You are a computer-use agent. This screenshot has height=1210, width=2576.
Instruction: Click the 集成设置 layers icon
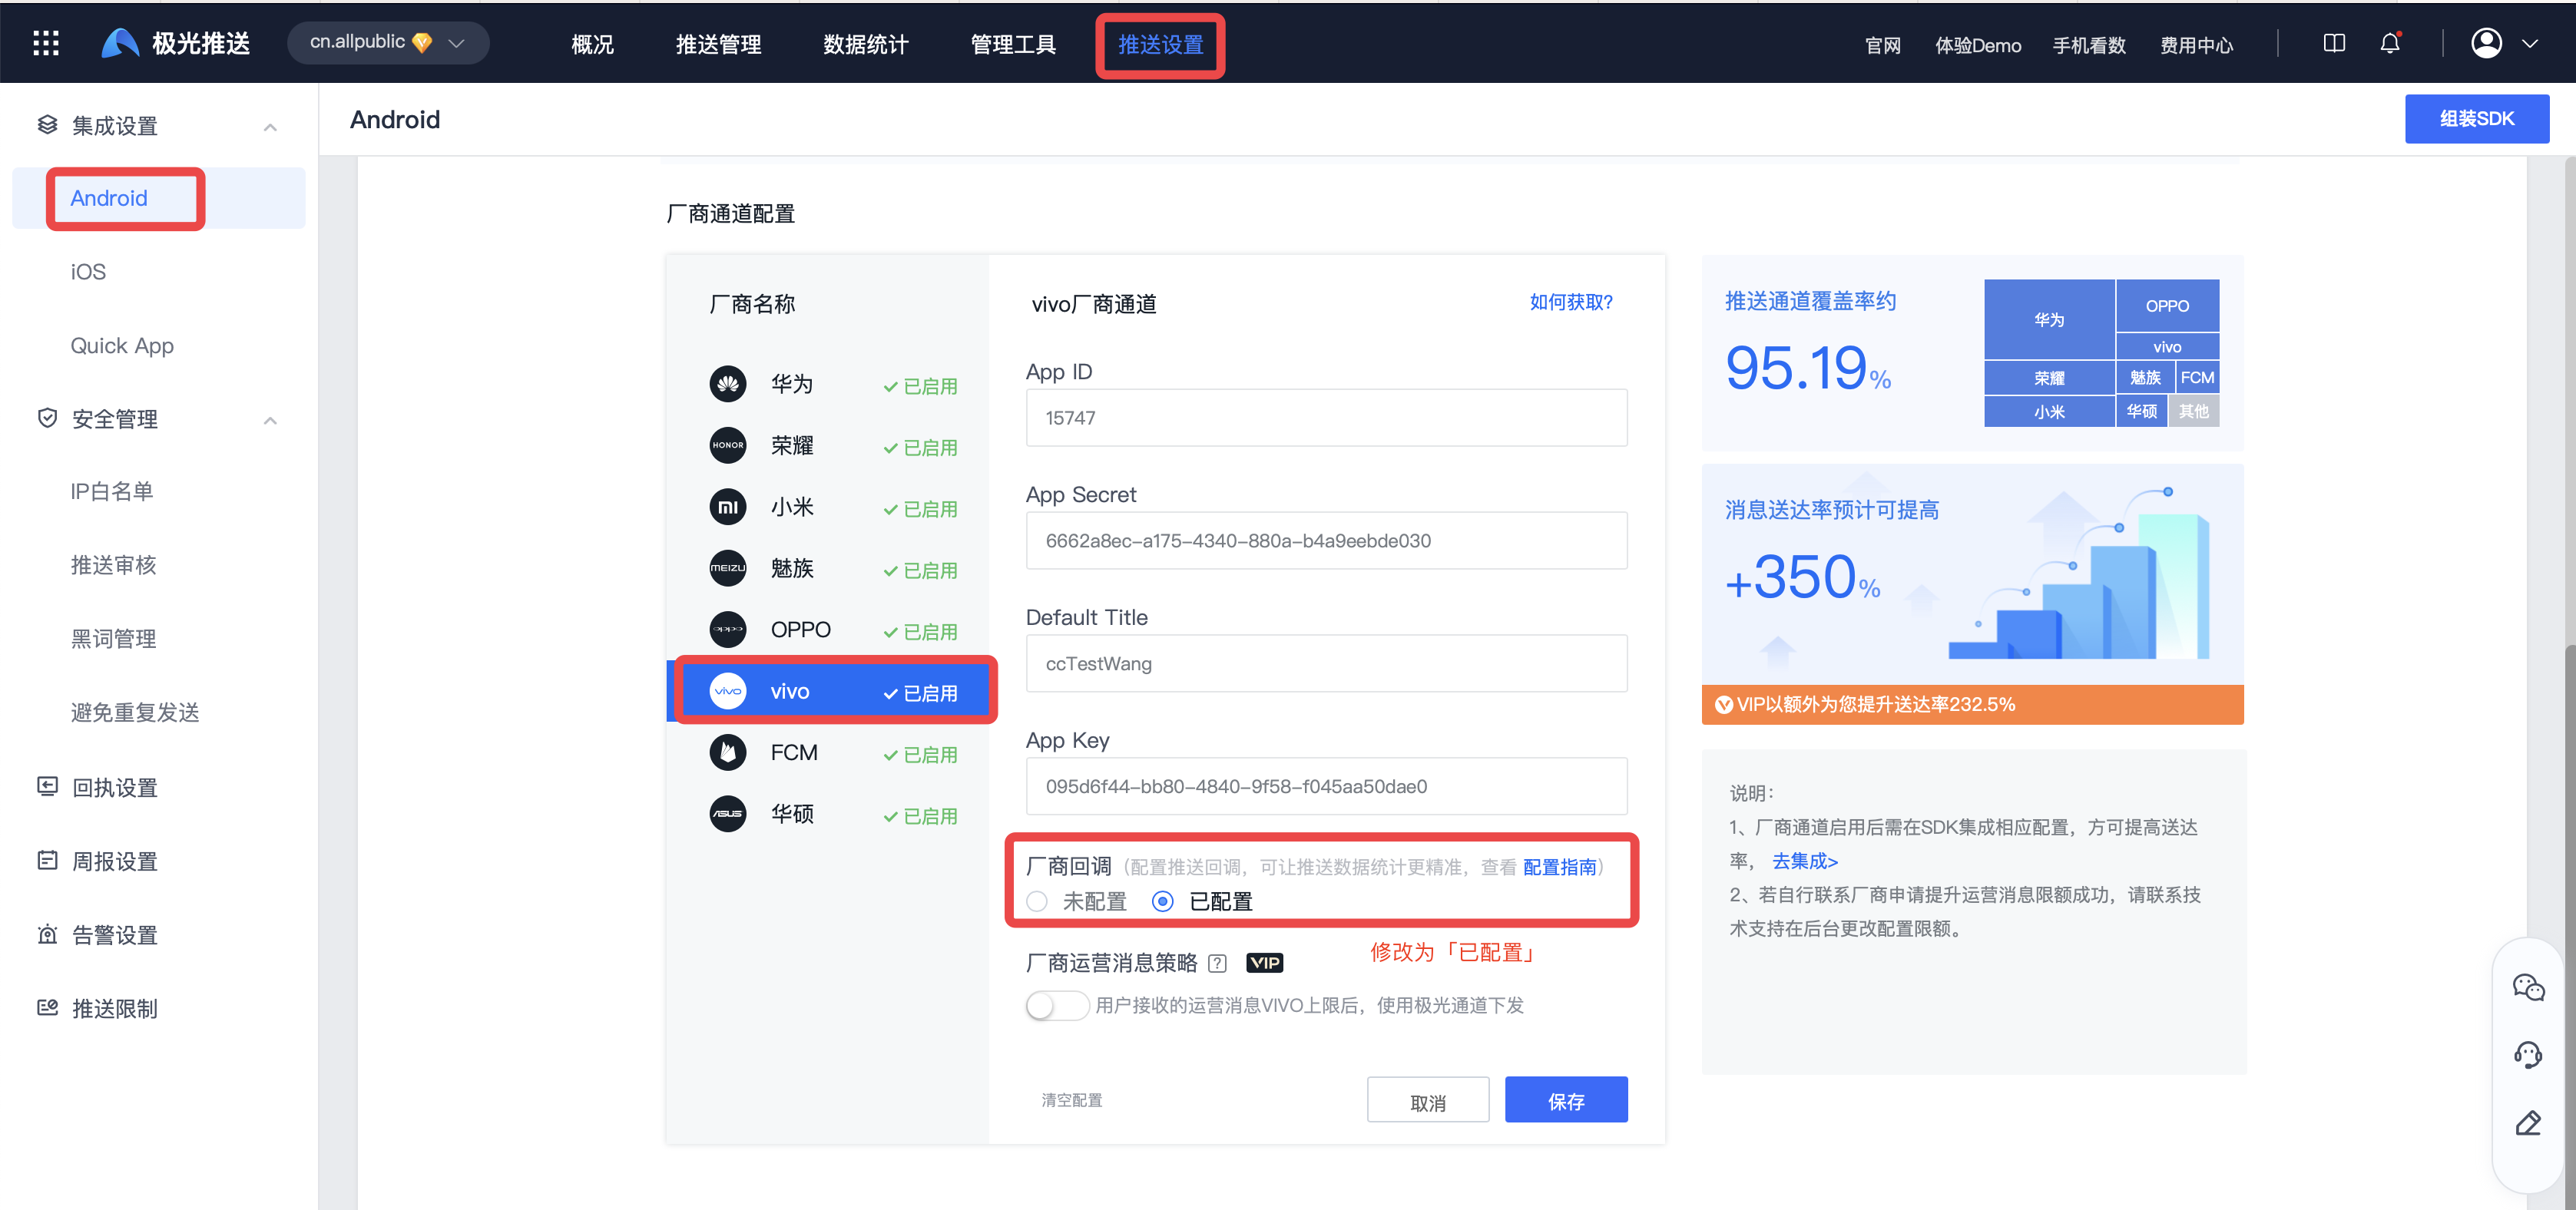[47, 125]
